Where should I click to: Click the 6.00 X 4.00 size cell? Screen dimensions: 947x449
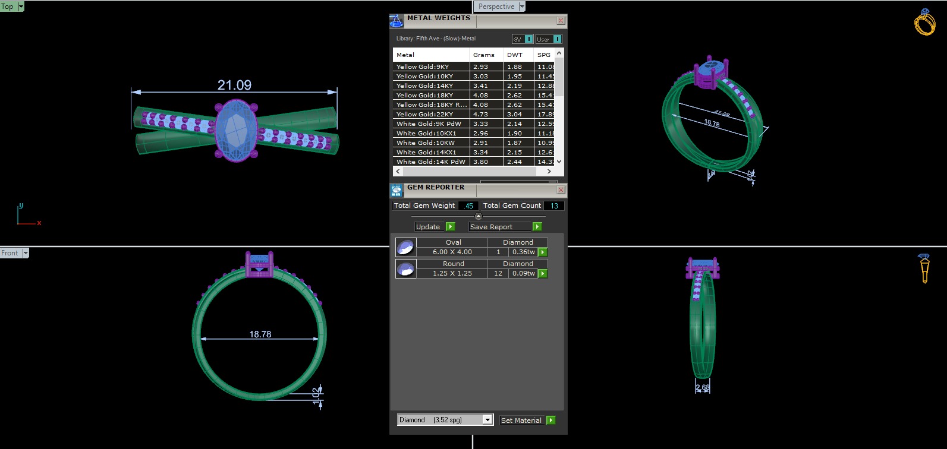pyautogui.click(x=452, y=252)
